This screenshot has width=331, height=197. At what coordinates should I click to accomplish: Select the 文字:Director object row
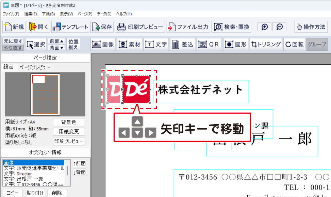tap(34, 174)
